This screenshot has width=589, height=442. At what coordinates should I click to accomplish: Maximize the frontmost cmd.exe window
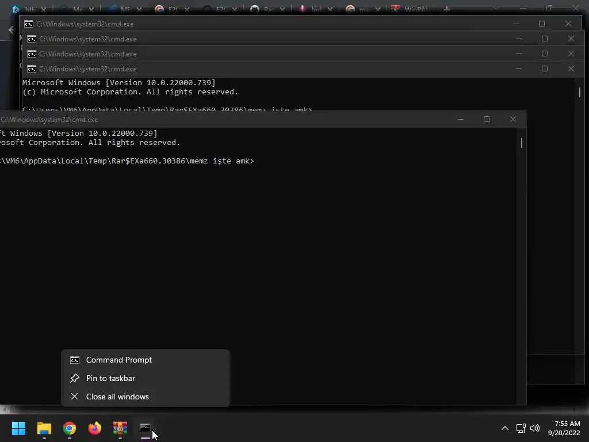coord(487,119)
